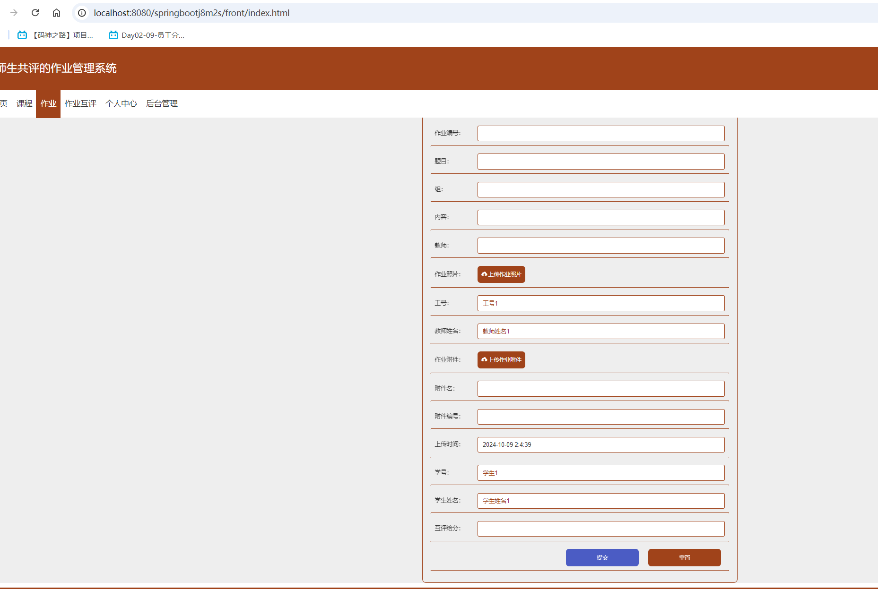
Task: Submit the form with 提交 button
Action: 602,557
